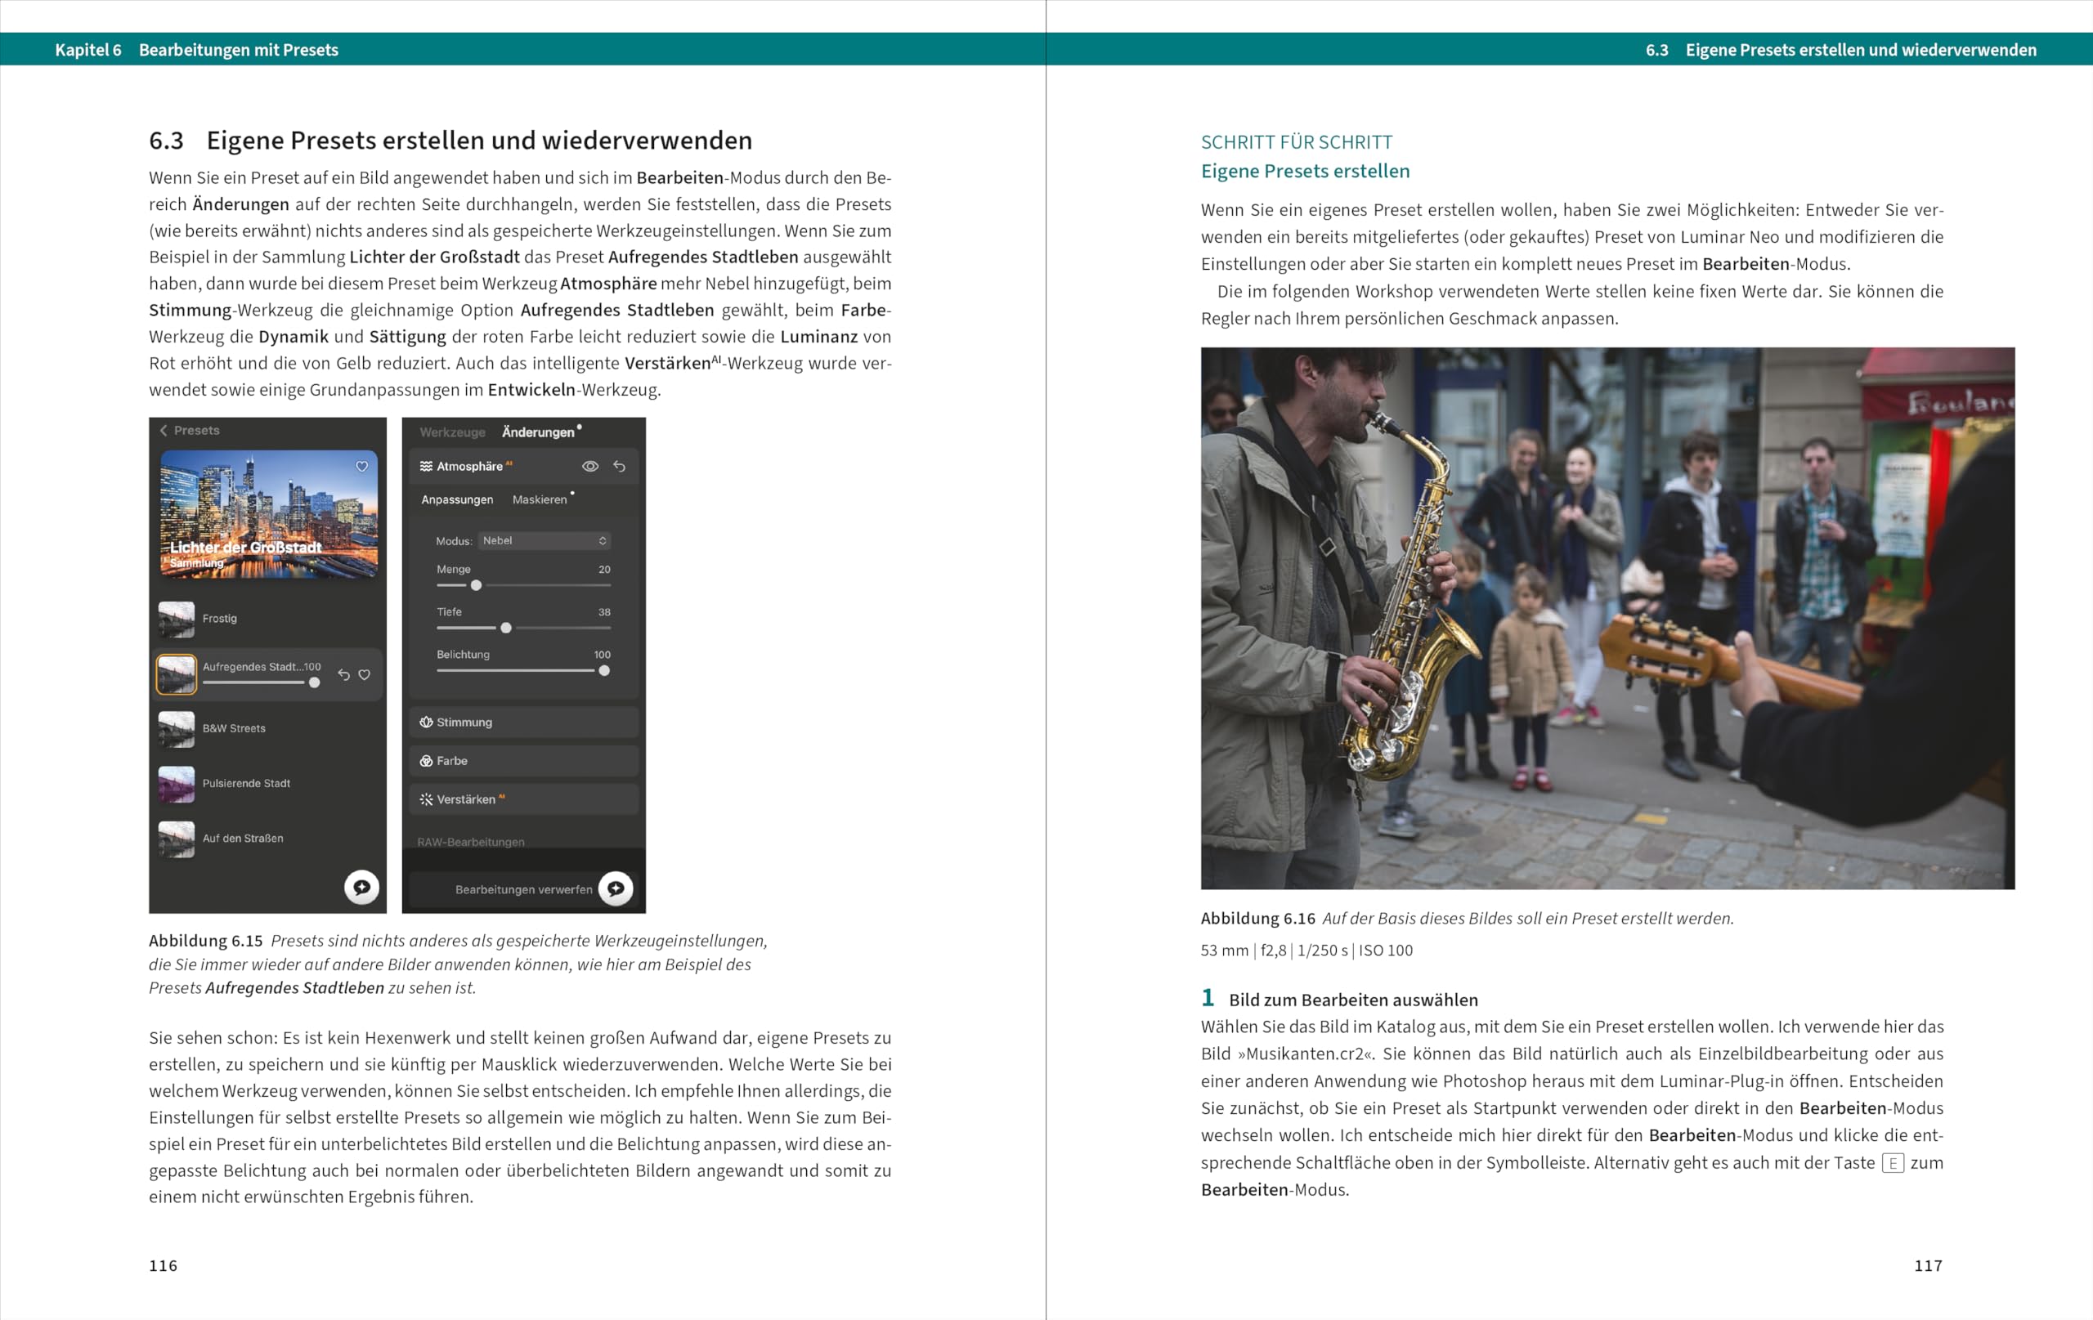2093x1320 pixels.
Task: Click the saxophone street musician photo
Action: [1607, 618]
